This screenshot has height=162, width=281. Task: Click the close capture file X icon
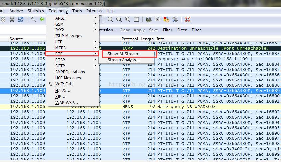pos(12,19)
